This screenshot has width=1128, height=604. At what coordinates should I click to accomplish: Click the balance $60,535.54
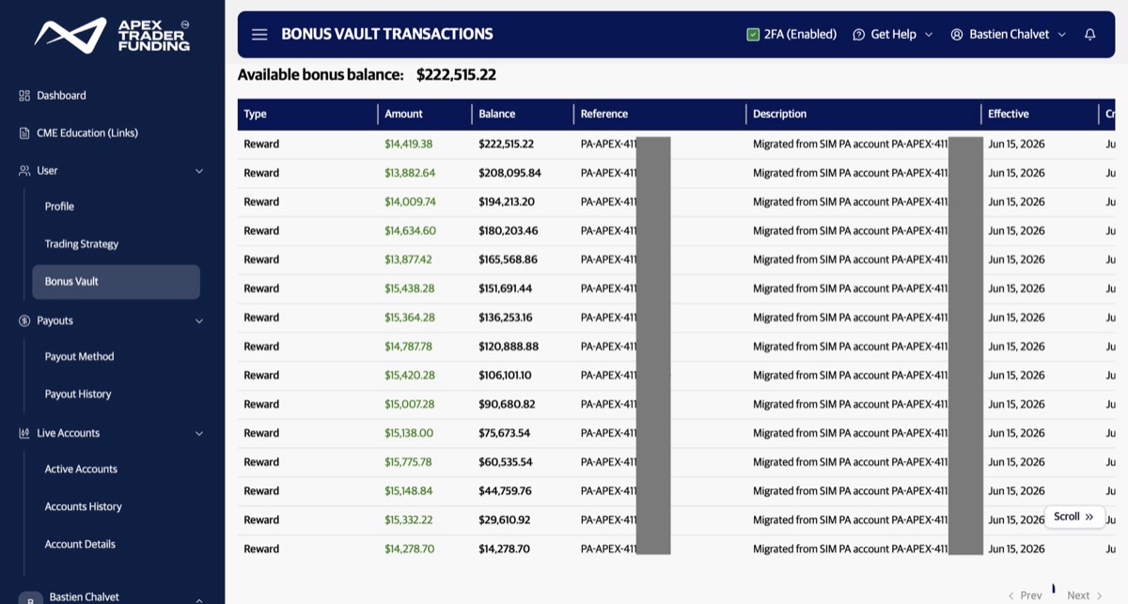(505, 462)
